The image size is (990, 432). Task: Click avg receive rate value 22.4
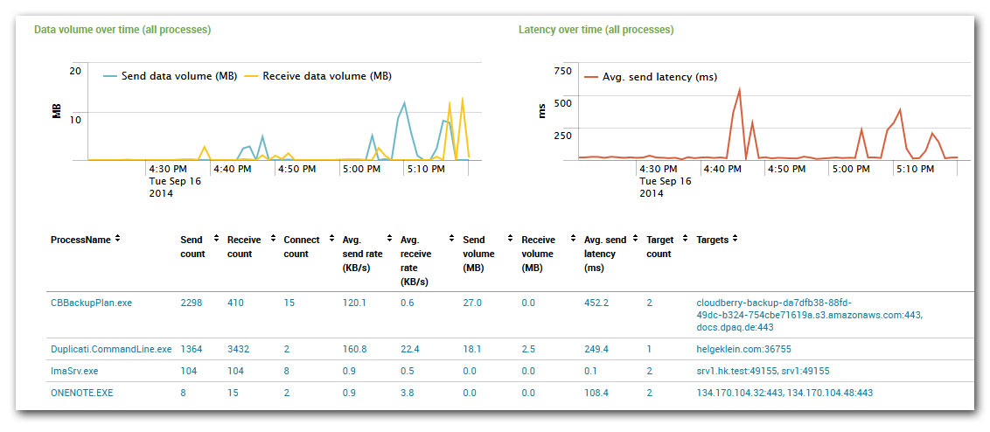(x=410, y=349)
